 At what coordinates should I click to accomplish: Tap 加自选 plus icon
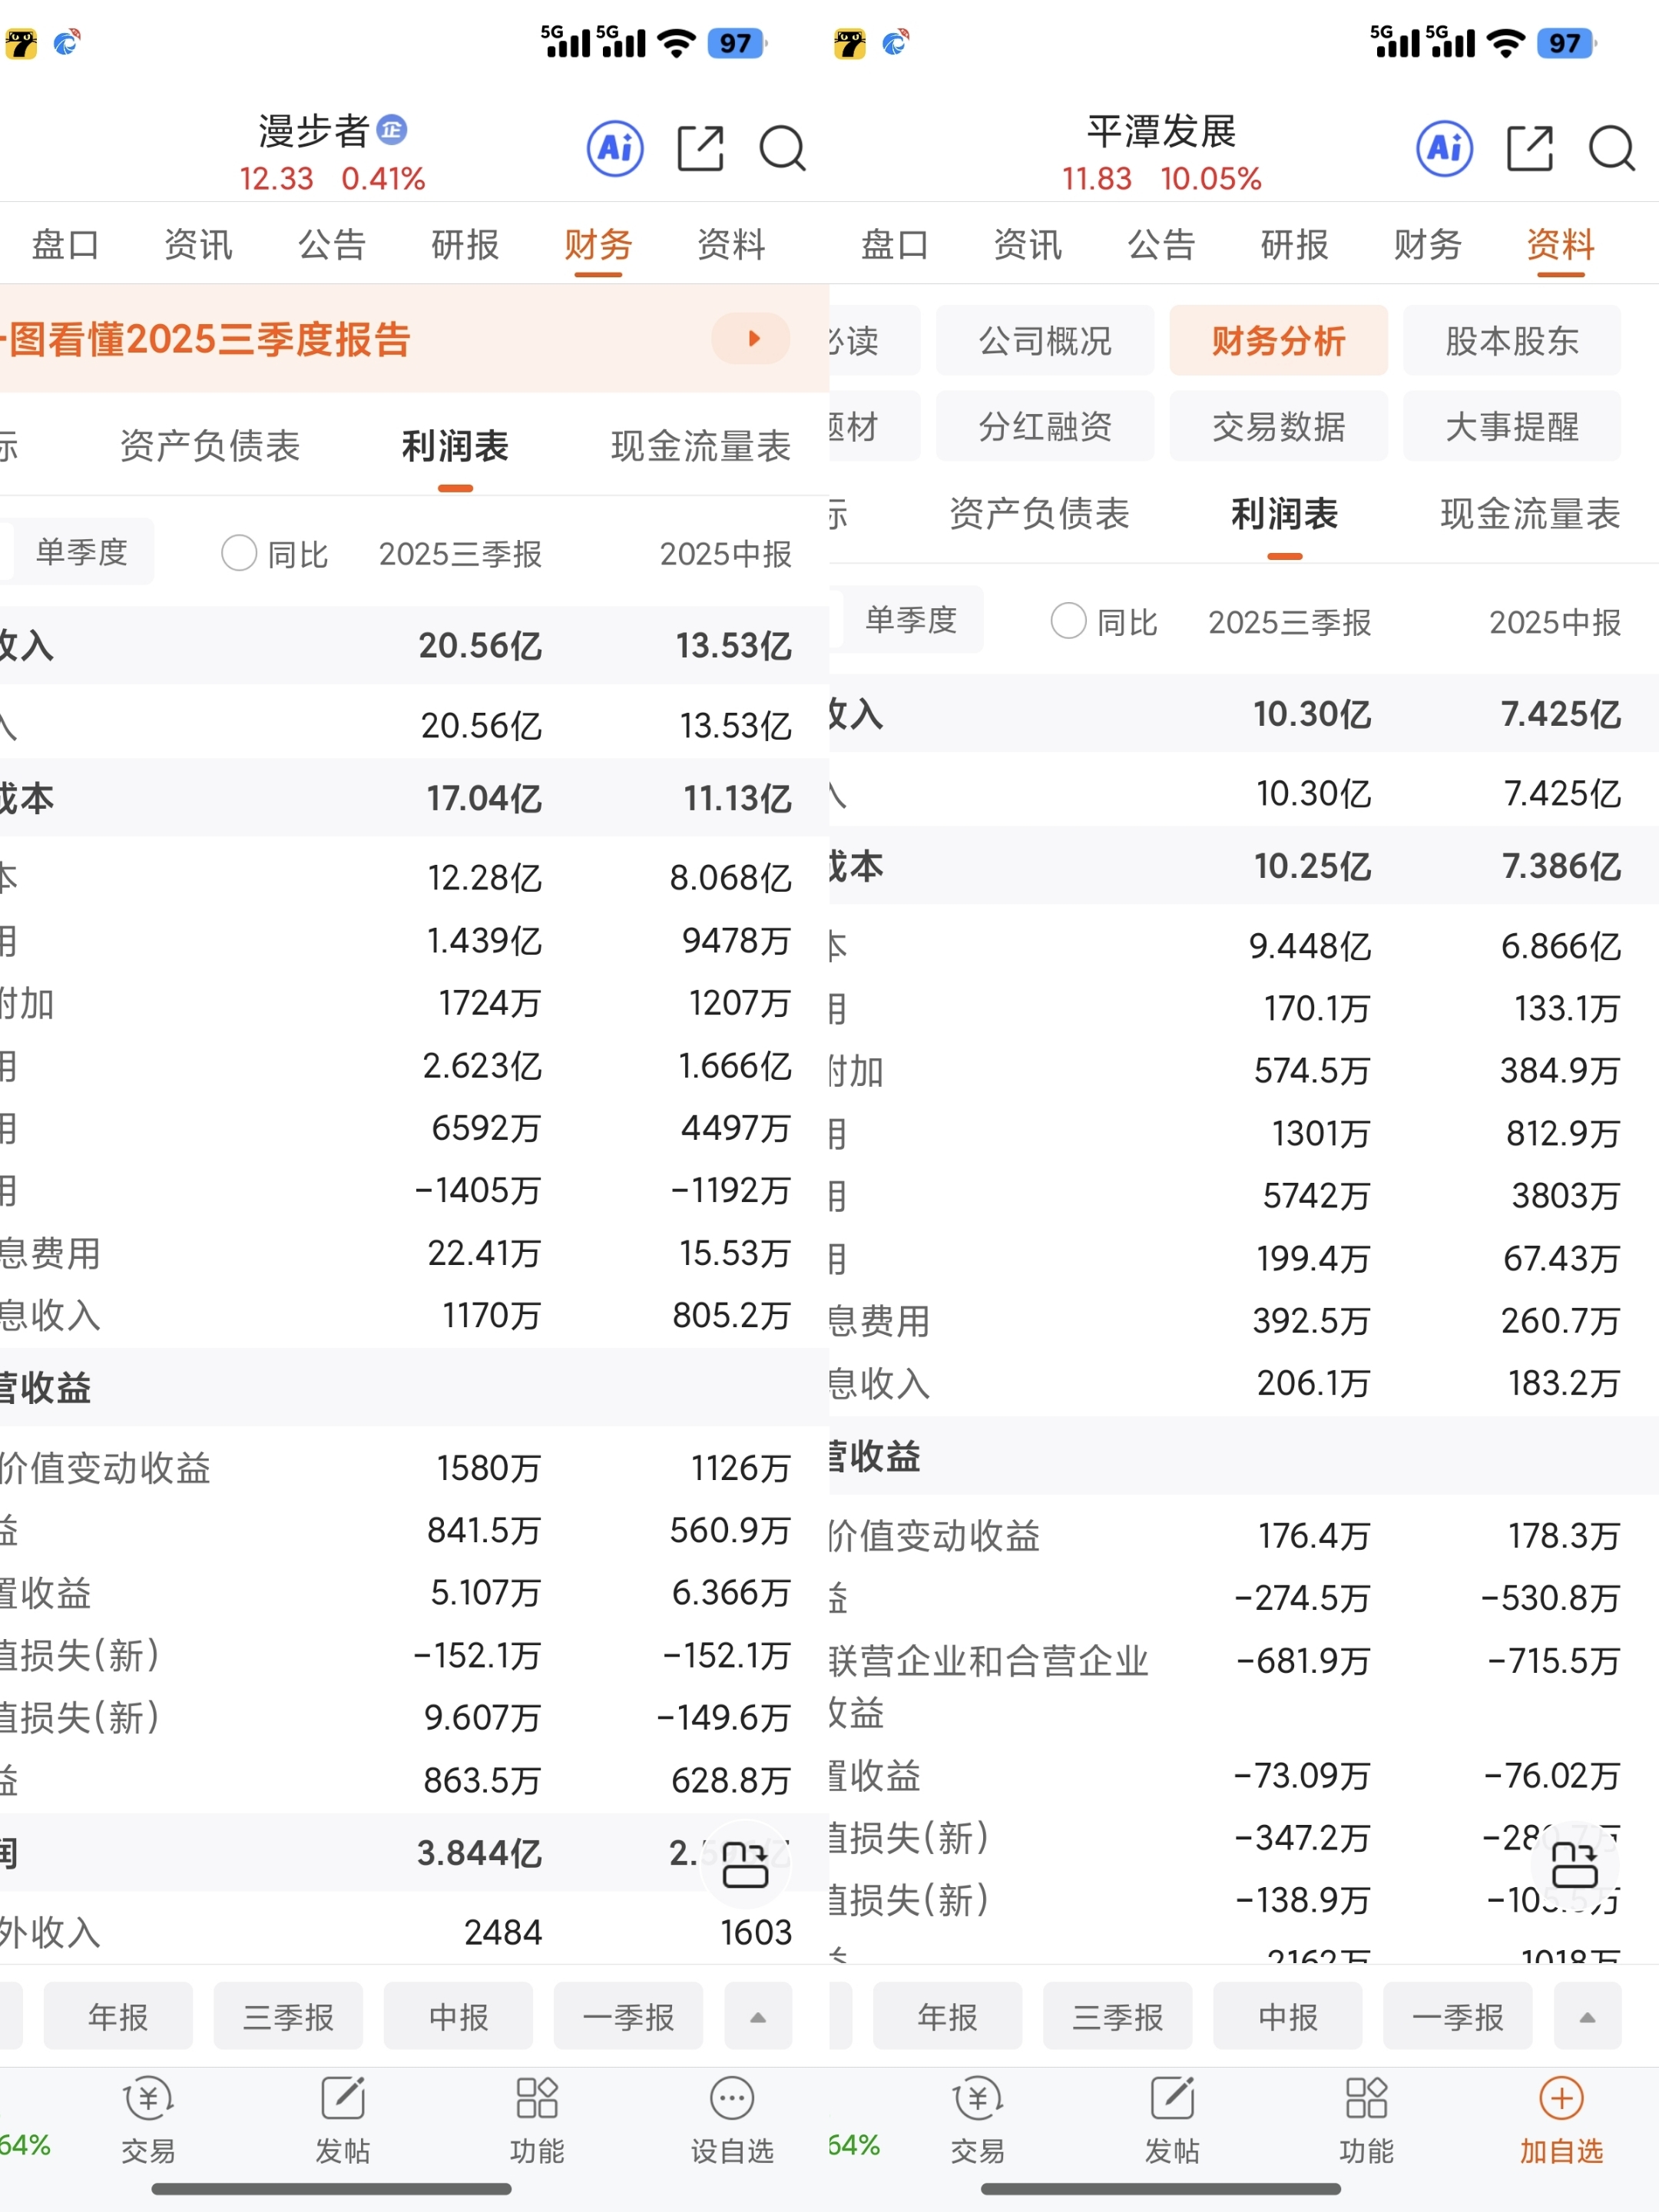[1561, 2100]
